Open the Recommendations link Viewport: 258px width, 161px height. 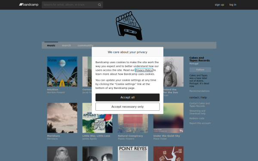point(200,91)
